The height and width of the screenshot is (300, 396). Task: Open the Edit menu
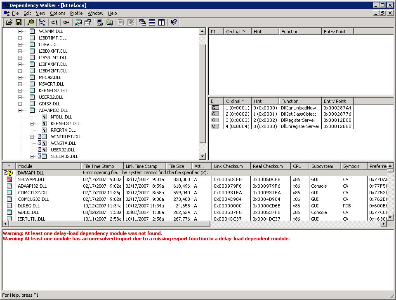27,13
